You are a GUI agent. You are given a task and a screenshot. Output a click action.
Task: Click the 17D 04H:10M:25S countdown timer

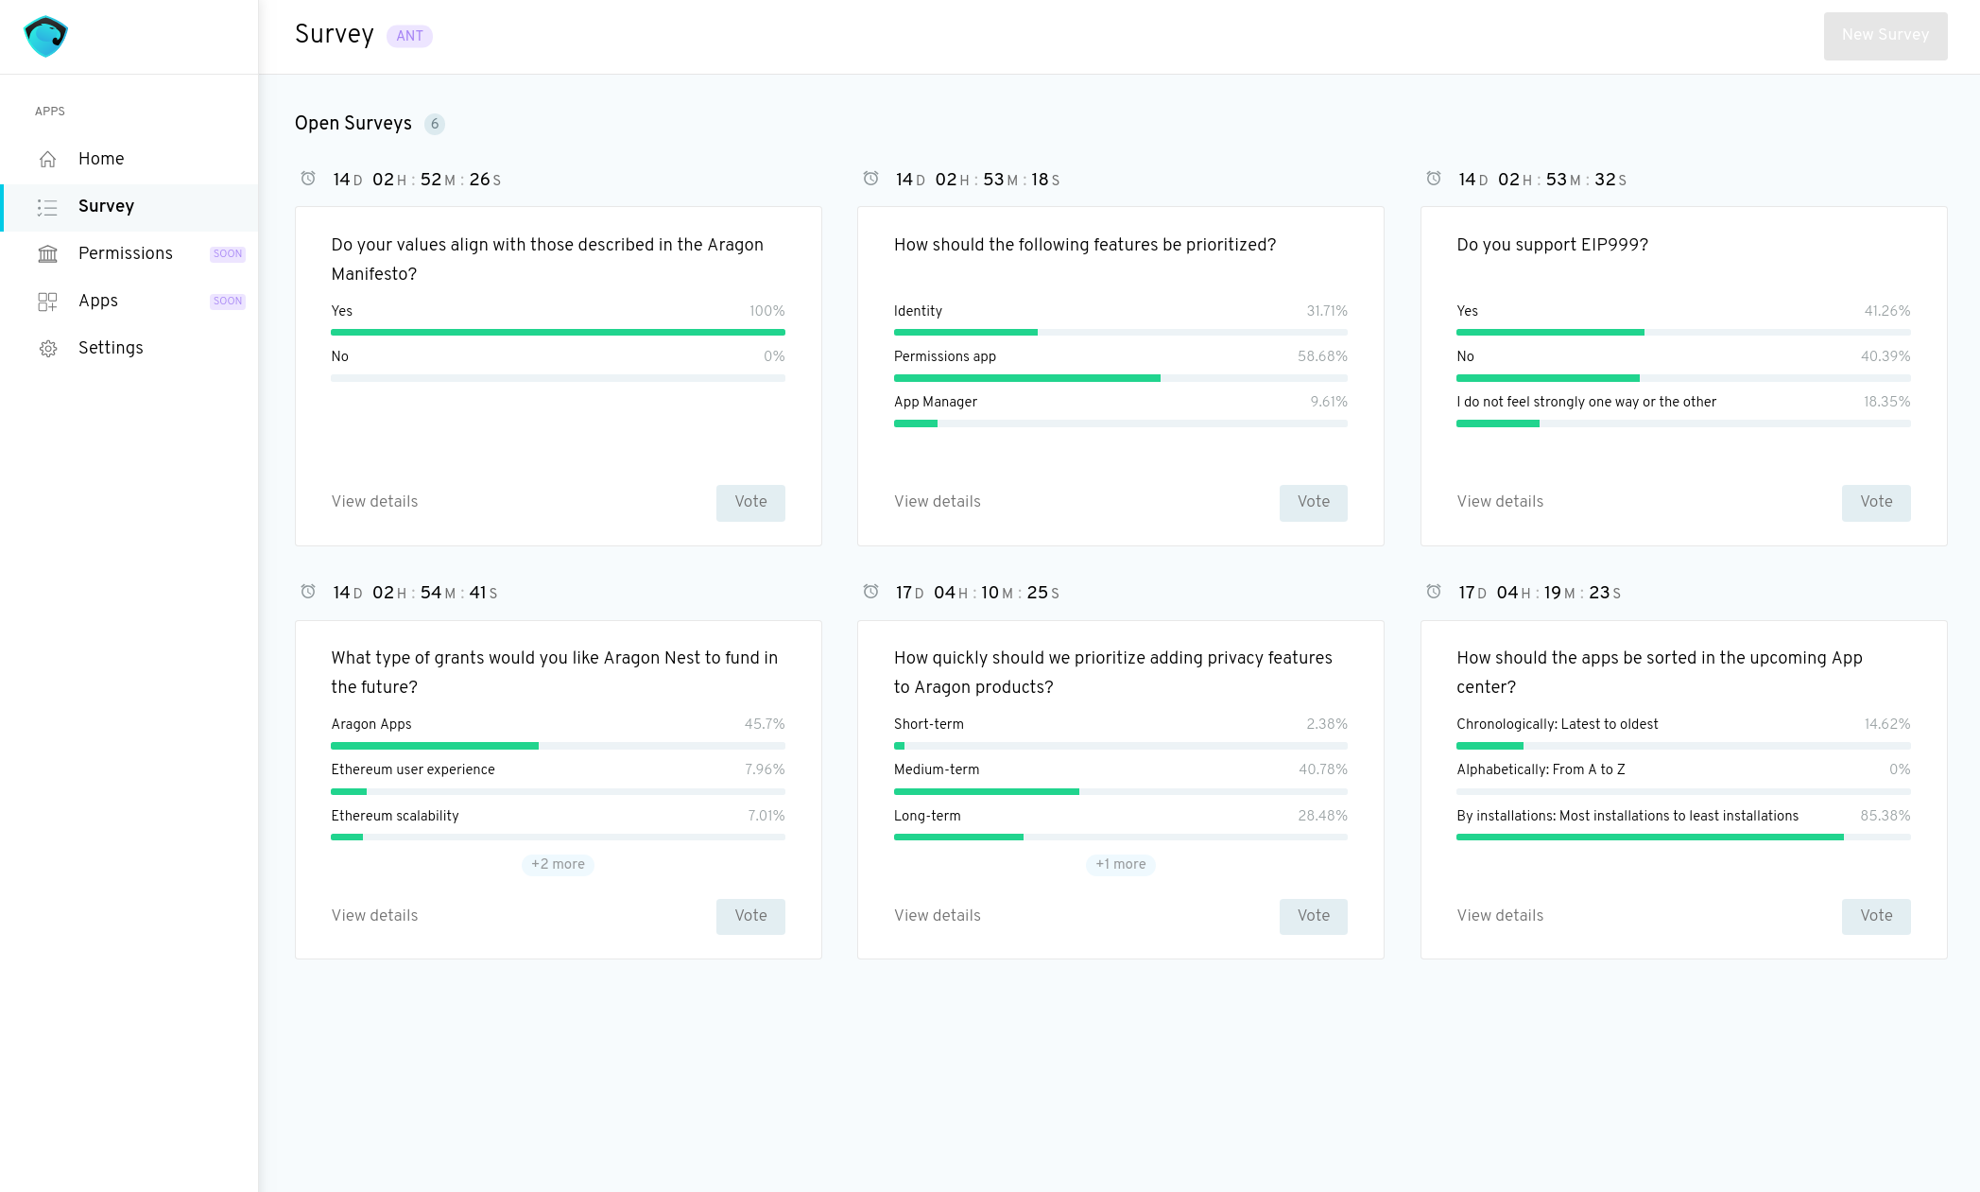977,594
